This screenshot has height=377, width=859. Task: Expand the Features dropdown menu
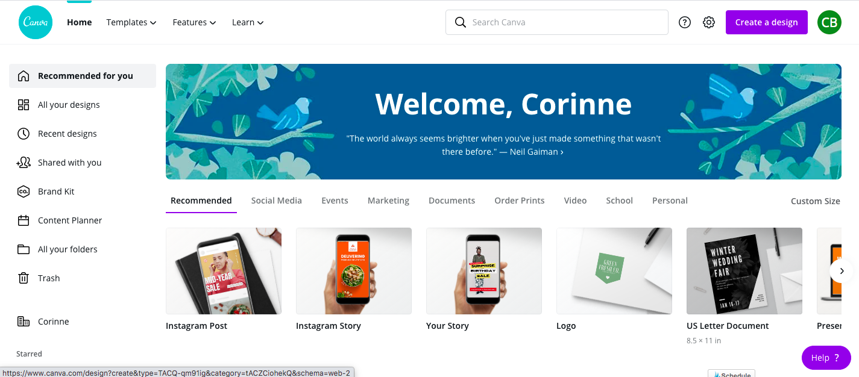(194, 22)
